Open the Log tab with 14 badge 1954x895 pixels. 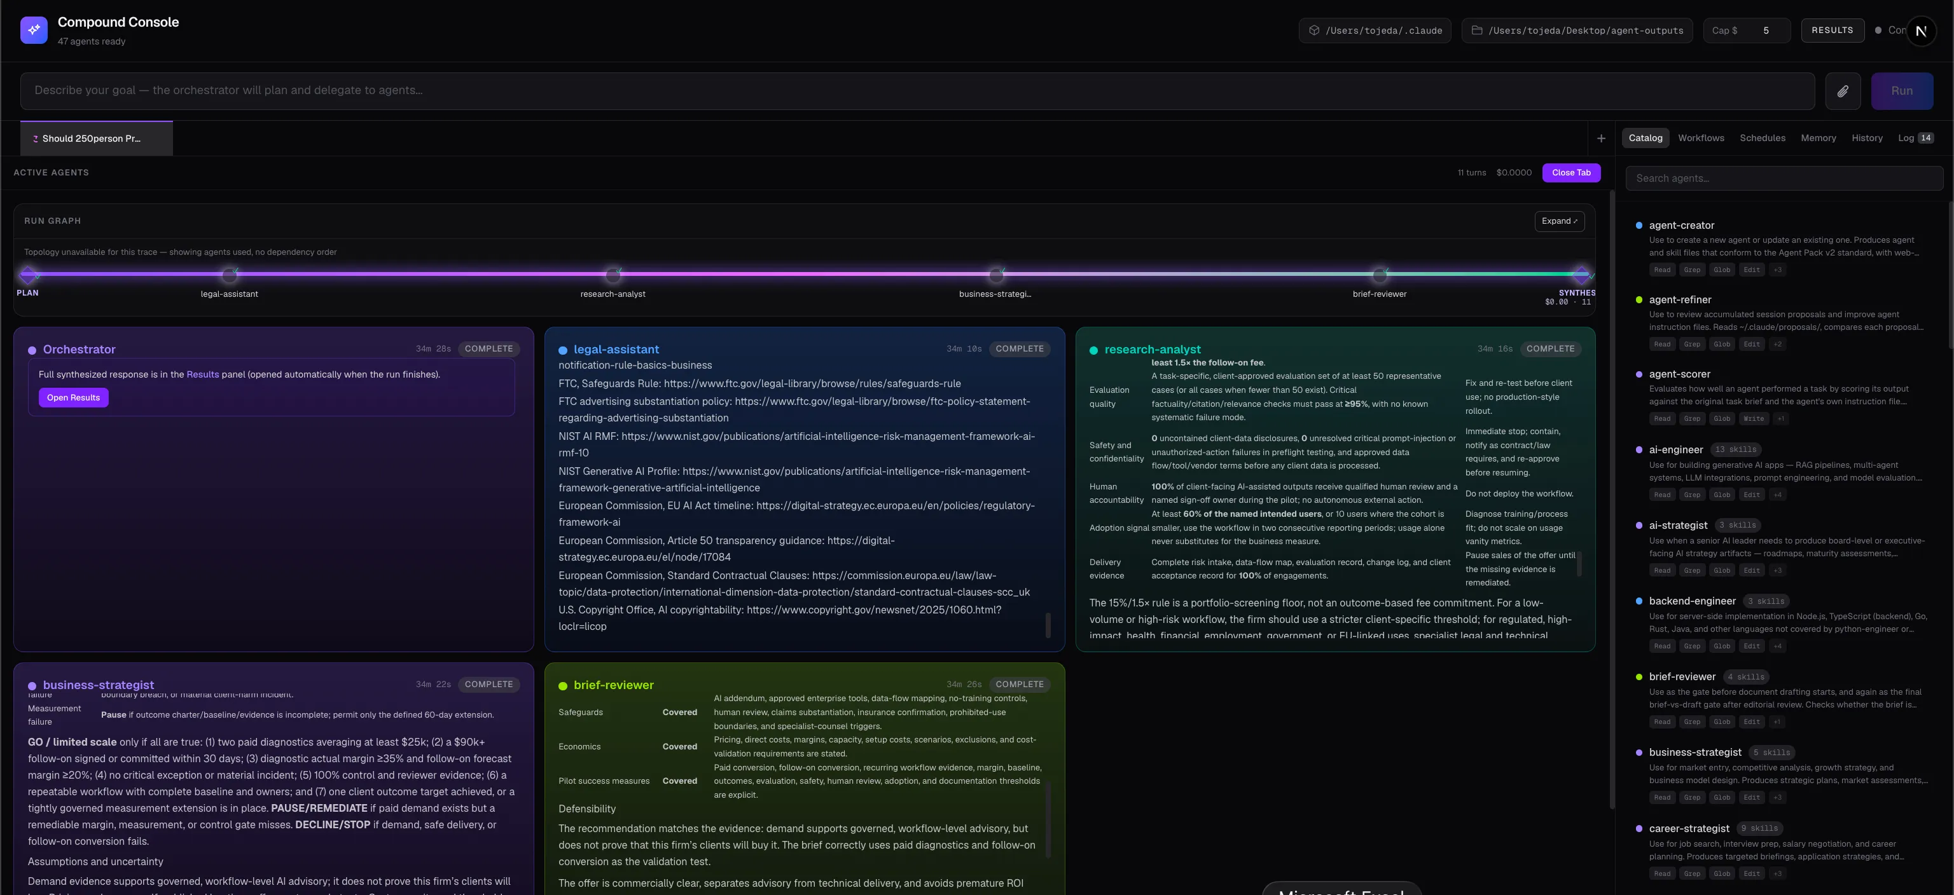pos(1915,138)
